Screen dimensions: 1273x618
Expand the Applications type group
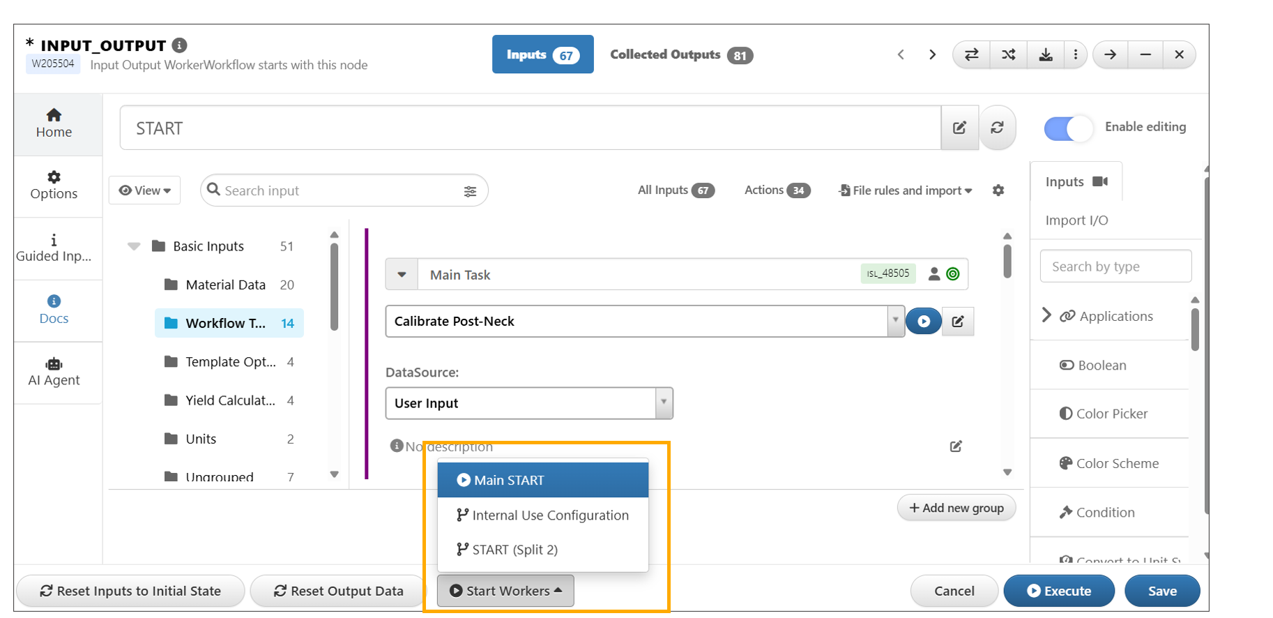coord(1046,316)
